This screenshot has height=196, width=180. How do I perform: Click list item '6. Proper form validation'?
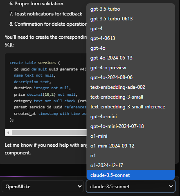(x=36, y=4)
